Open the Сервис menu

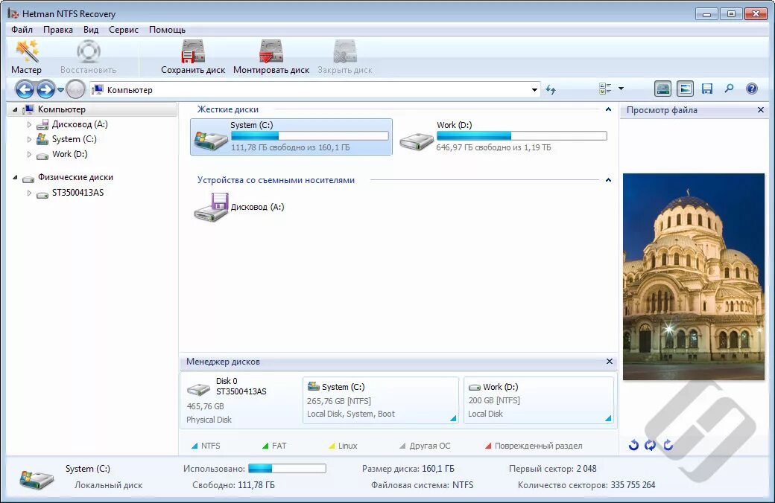pos(123,30)
